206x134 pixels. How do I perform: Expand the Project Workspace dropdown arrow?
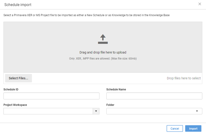pos(96,111)
